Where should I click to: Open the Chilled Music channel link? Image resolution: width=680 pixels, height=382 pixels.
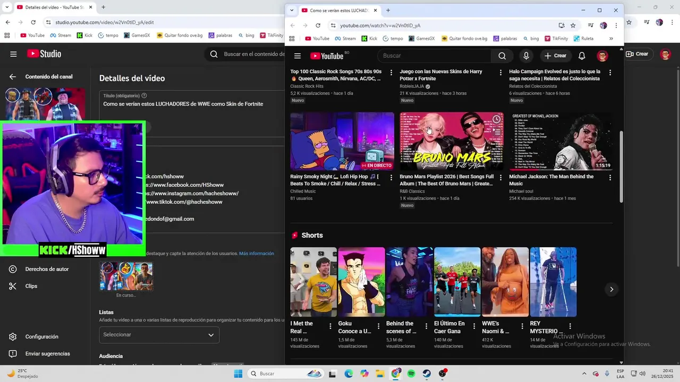pos(303,191)
